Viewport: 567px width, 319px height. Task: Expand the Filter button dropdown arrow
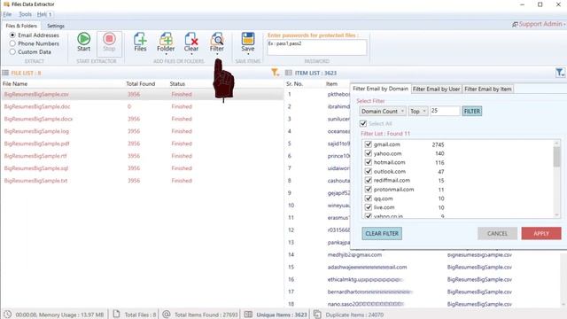coord(217,54)
